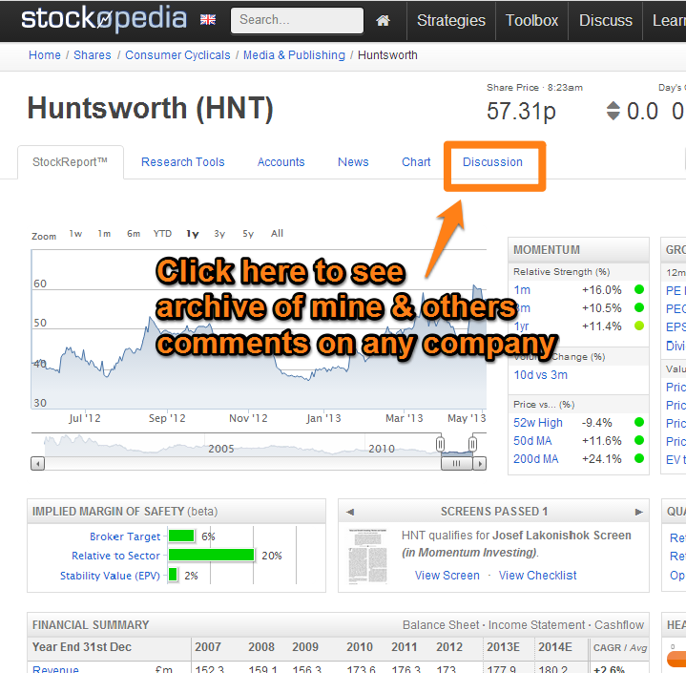The width and height of the screenshot is (686, 673).
Task: Click the green dot beside 52w High
Action: [639, 422]
